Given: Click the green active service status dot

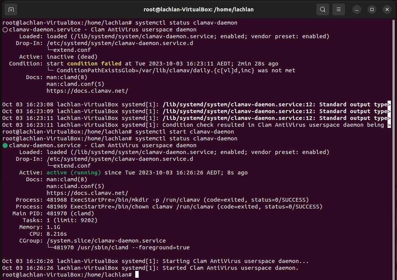Looking at the screenshot, I should click(5, 145).
